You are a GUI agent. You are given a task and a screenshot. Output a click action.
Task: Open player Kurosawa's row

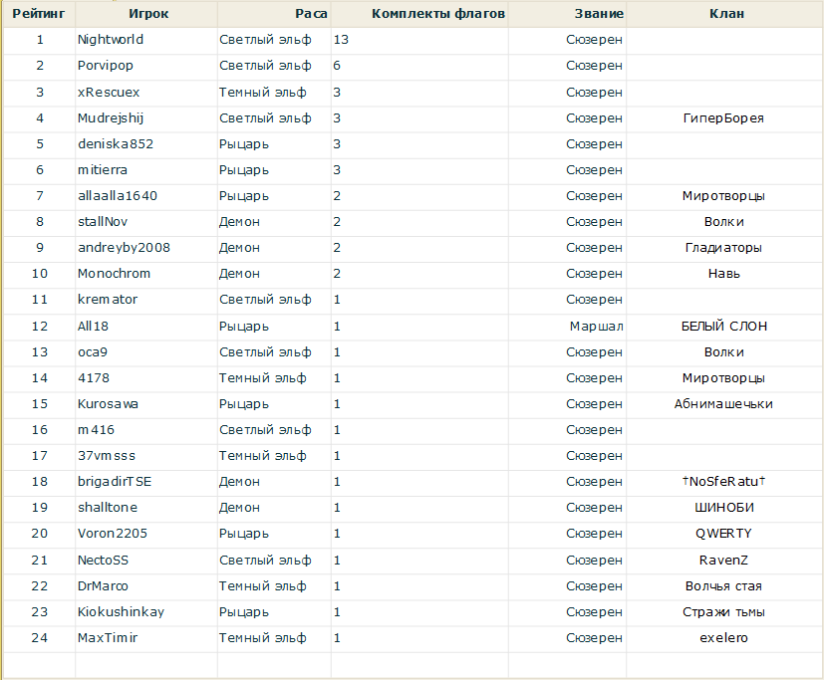click(108, 404)
